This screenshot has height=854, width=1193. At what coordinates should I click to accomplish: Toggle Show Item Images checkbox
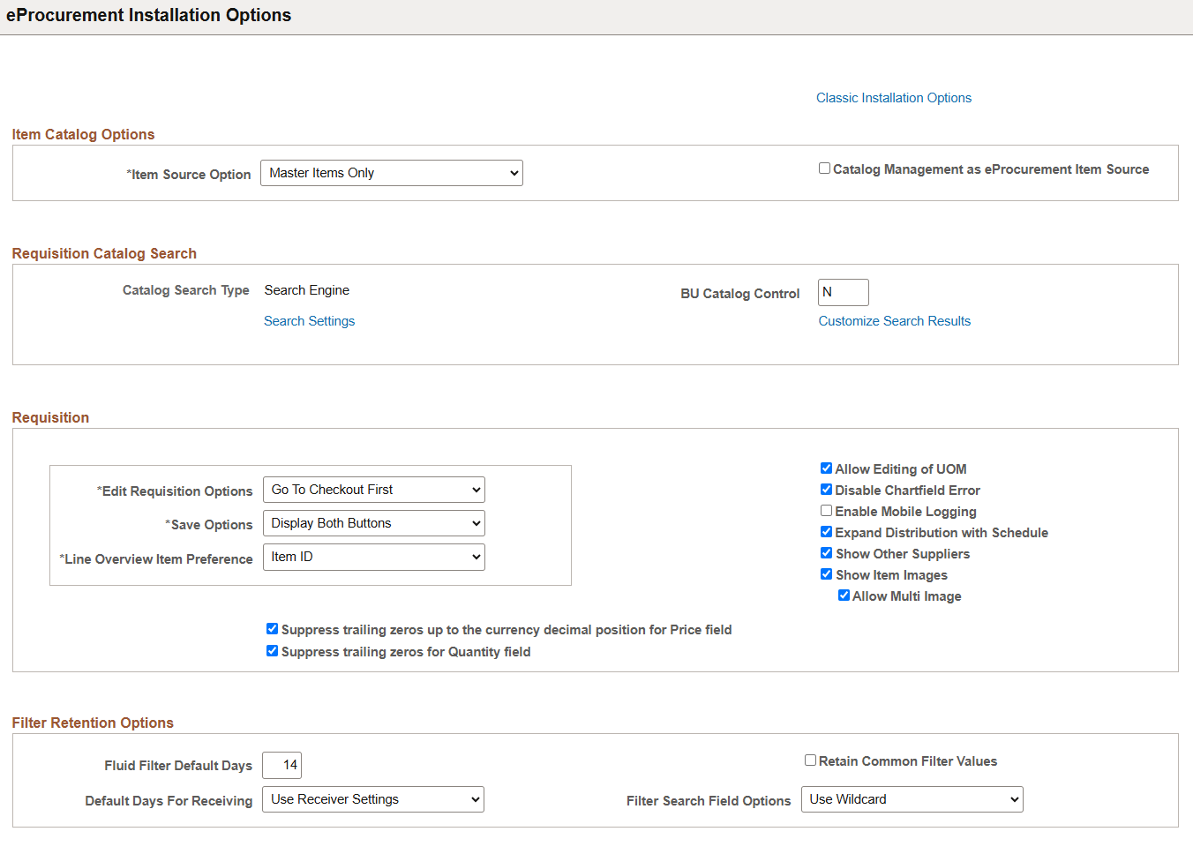(826, 574)
